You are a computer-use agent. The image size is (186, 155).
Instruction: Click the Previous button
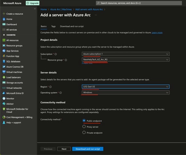[48, 149]
